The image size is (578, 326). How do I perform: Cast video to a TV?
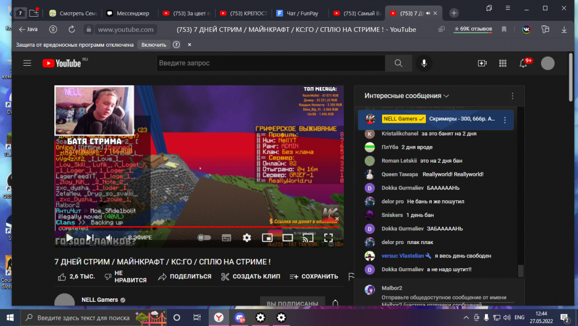[307, 238]
